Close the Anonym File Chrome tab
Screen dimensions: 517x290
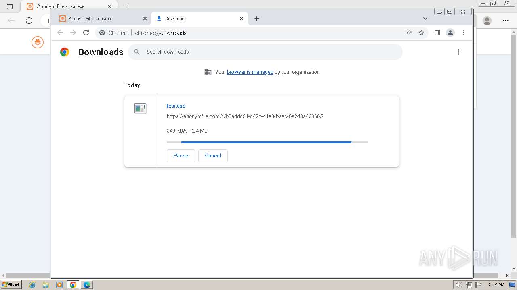145,19
